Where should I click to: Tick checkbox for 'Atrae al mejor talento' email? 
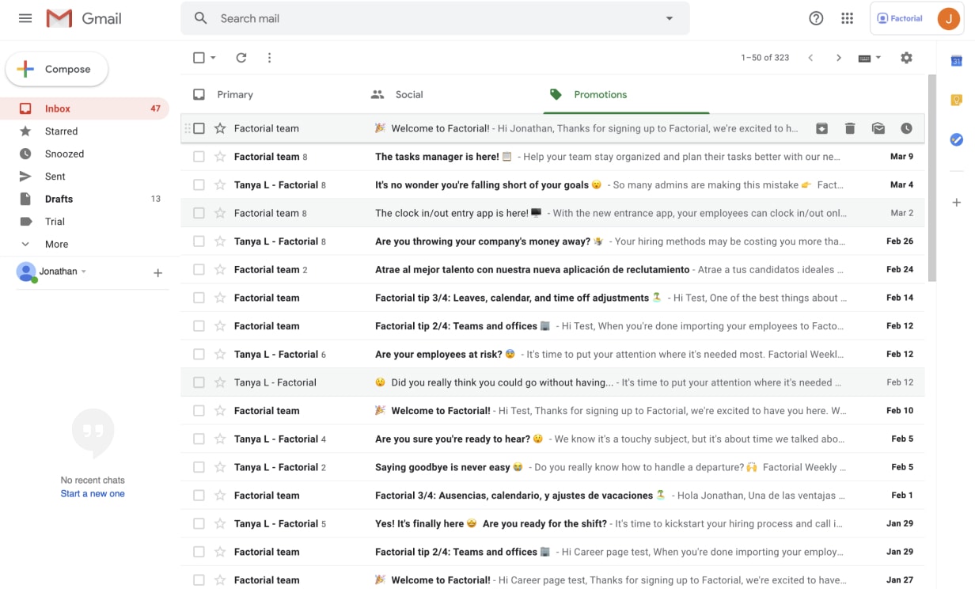(199, 270)
